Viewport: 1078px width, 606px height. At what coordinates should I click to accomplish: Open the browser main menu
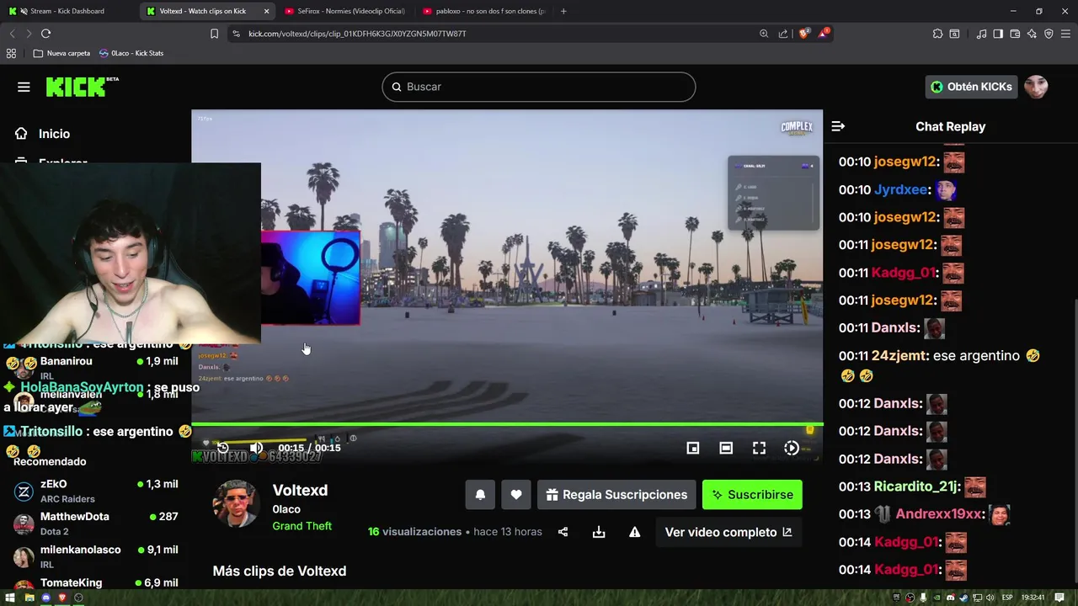[1066, 34]
